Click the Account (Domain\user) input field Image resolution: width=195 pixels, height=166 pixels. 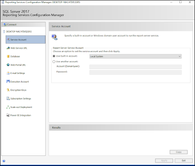[135, 67]
